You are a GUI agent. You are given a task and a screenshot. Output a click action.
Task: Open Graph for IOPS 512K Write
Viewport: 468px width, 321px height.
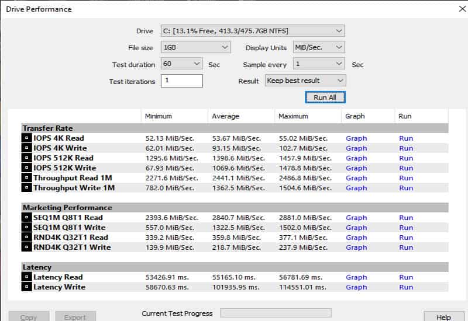pos(356,168)
